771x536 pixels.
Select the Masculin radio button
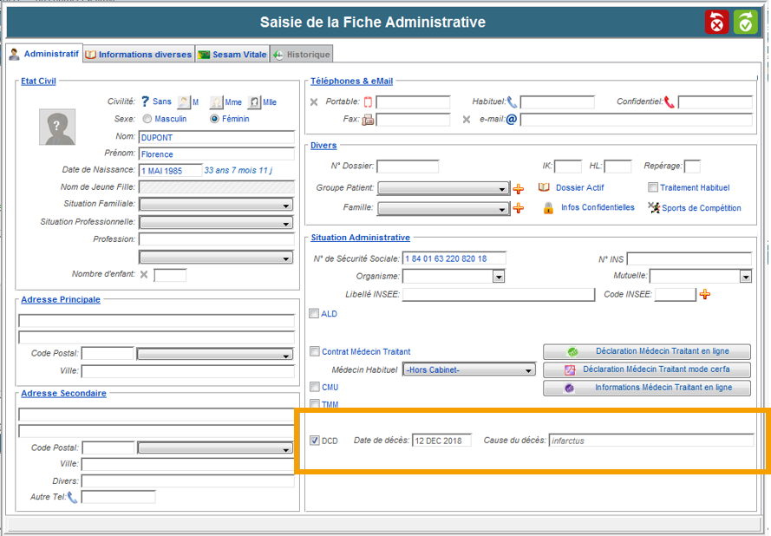coord(147,119)
